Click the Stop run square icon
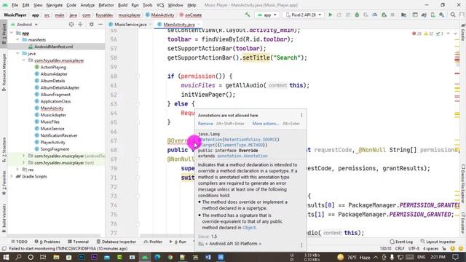The image size is (466, 262). tap(392, 15)
